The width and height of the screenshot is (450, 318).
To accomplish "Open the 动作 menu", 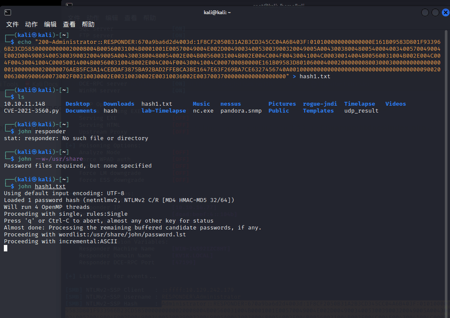I will 31,24.
